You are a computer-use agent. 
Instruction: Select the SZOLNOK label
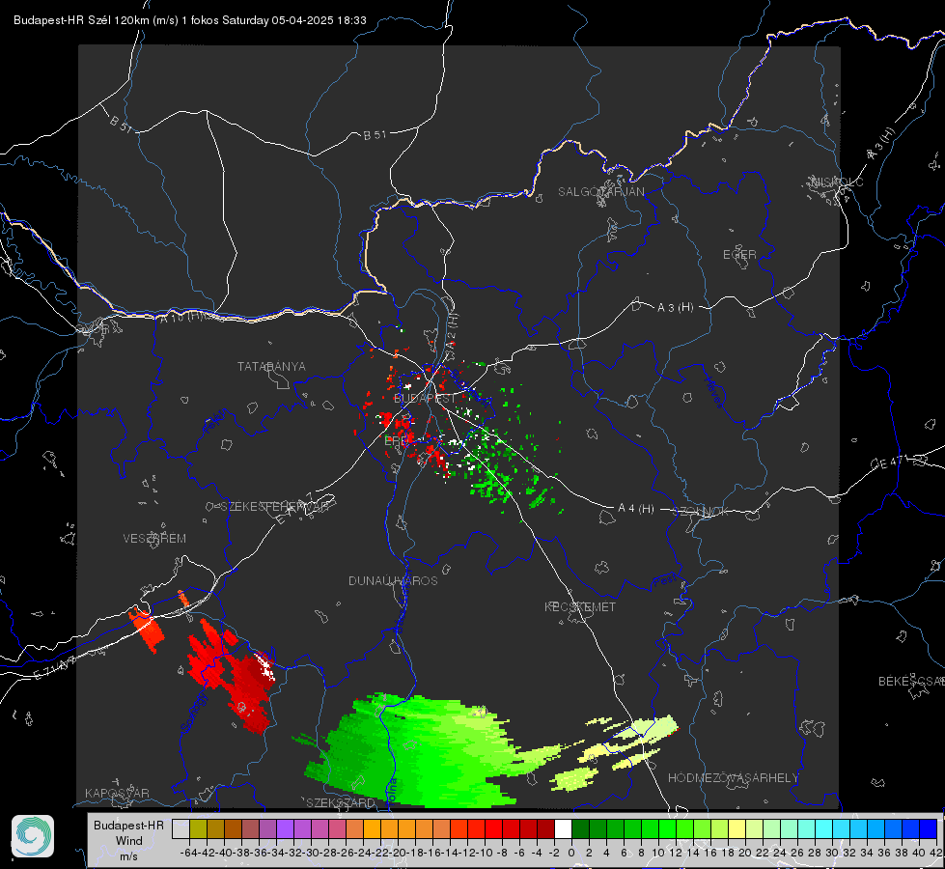click(701, 512)
